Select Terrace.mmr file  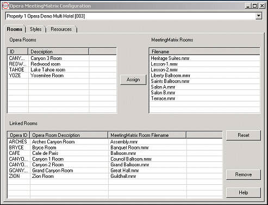tap(204, 98)
